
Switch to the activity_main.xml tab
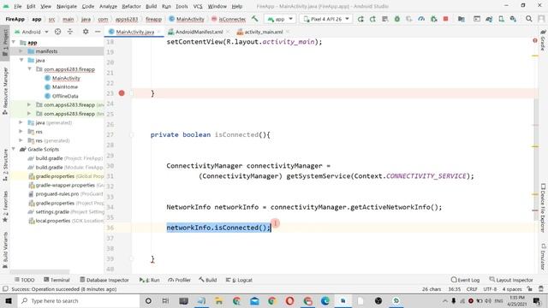click(x=264, y=32)
